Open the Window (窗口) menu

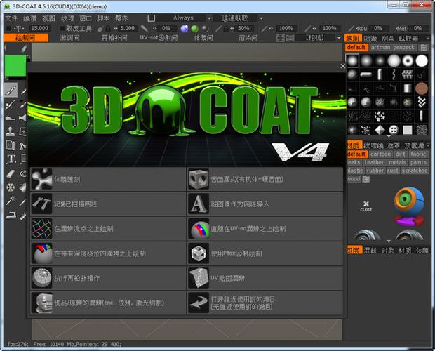(x=85, y=18)
